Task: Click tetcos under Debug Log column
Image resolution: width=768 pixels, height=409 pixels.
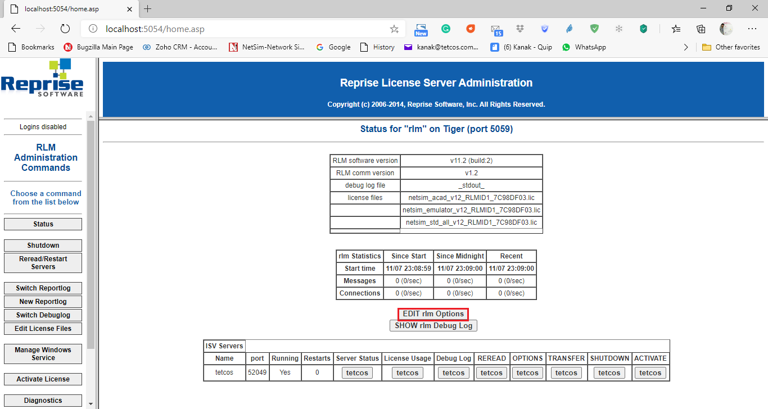Action: coord(454,373)
